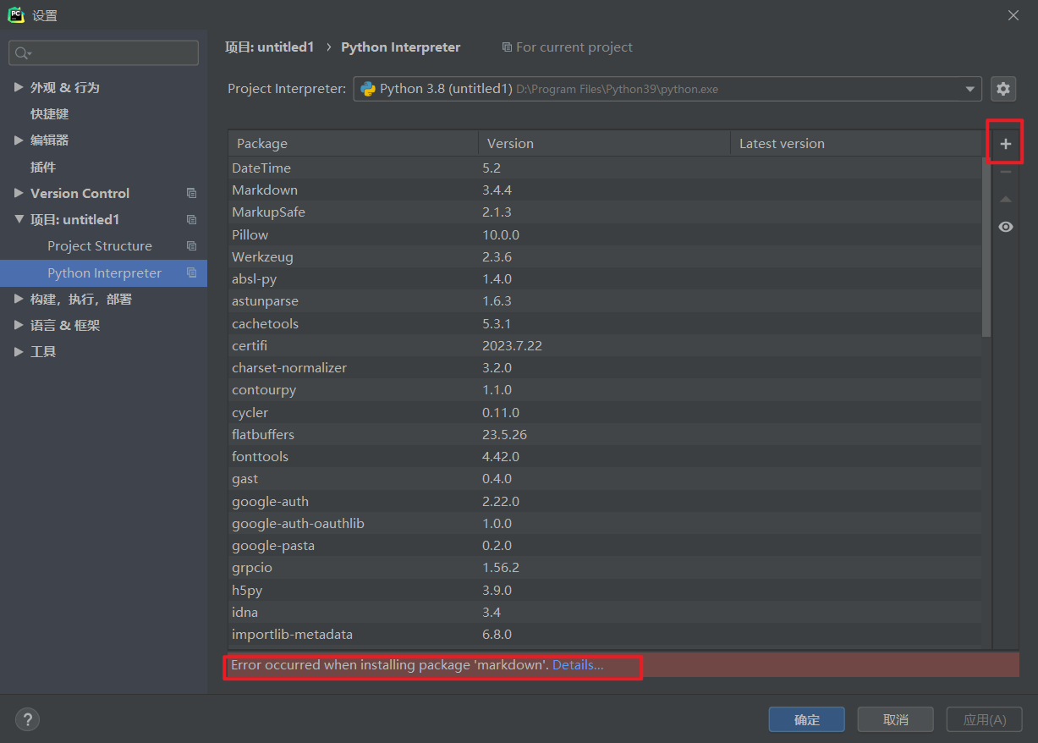Image resolution: width=1038 pixels, height=743 pixels.
Task: Select the contourpy package row
Action: click(x=605, y=389)
